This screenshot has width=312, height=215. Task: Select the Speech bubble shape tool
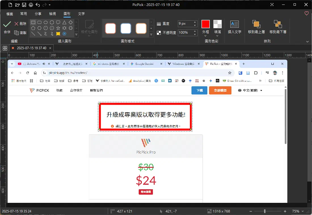[58, 22]
